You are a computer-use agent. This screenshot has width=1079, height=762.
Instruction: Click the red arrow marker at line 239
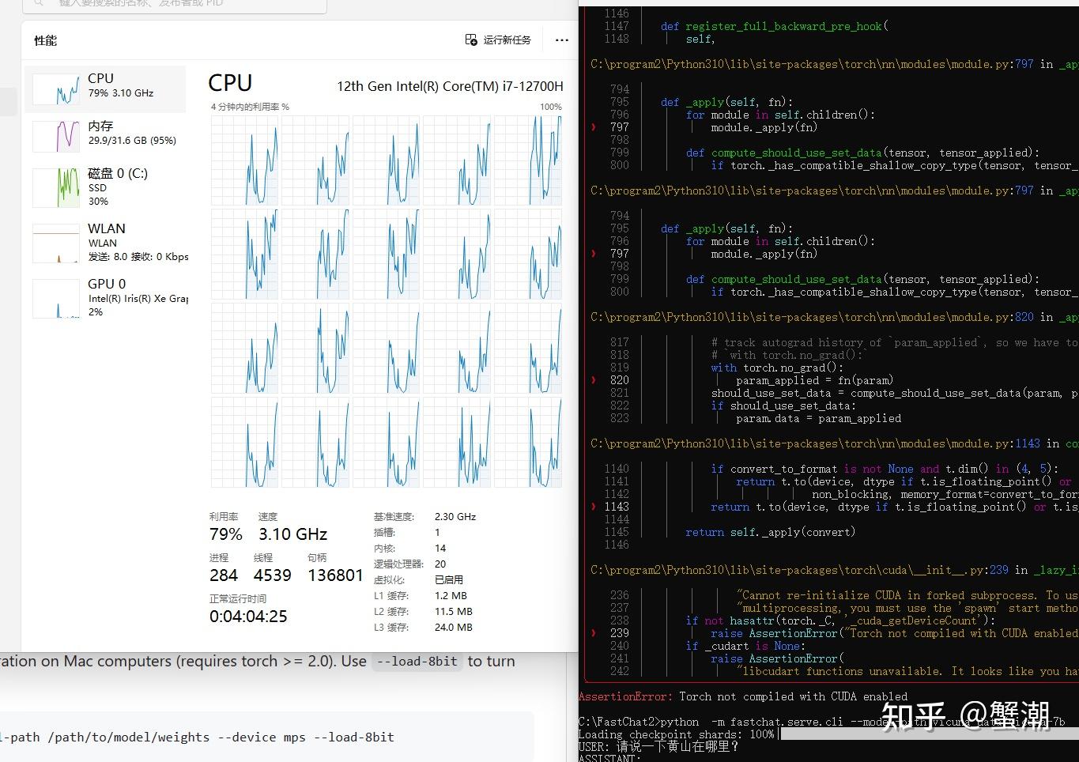[x=594, y=633]
